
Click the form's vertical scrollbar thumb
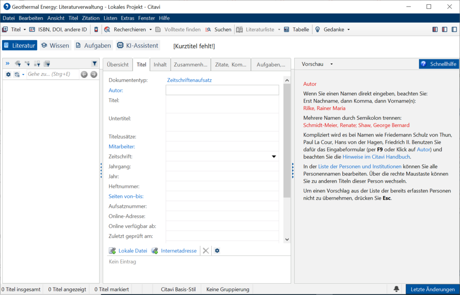pos(287,141)
